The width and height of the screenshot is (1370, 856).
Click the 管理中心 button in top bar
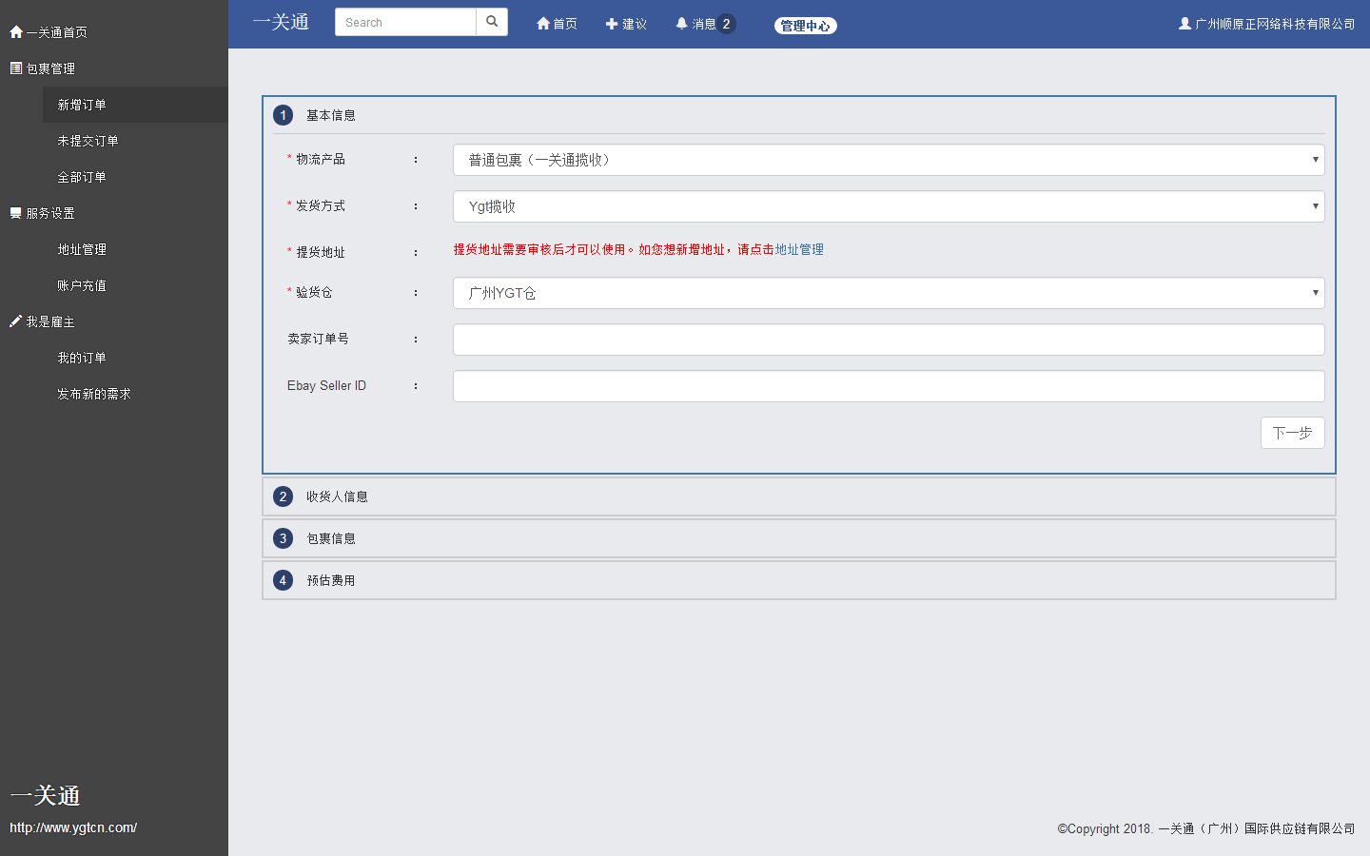click(806, 26)
